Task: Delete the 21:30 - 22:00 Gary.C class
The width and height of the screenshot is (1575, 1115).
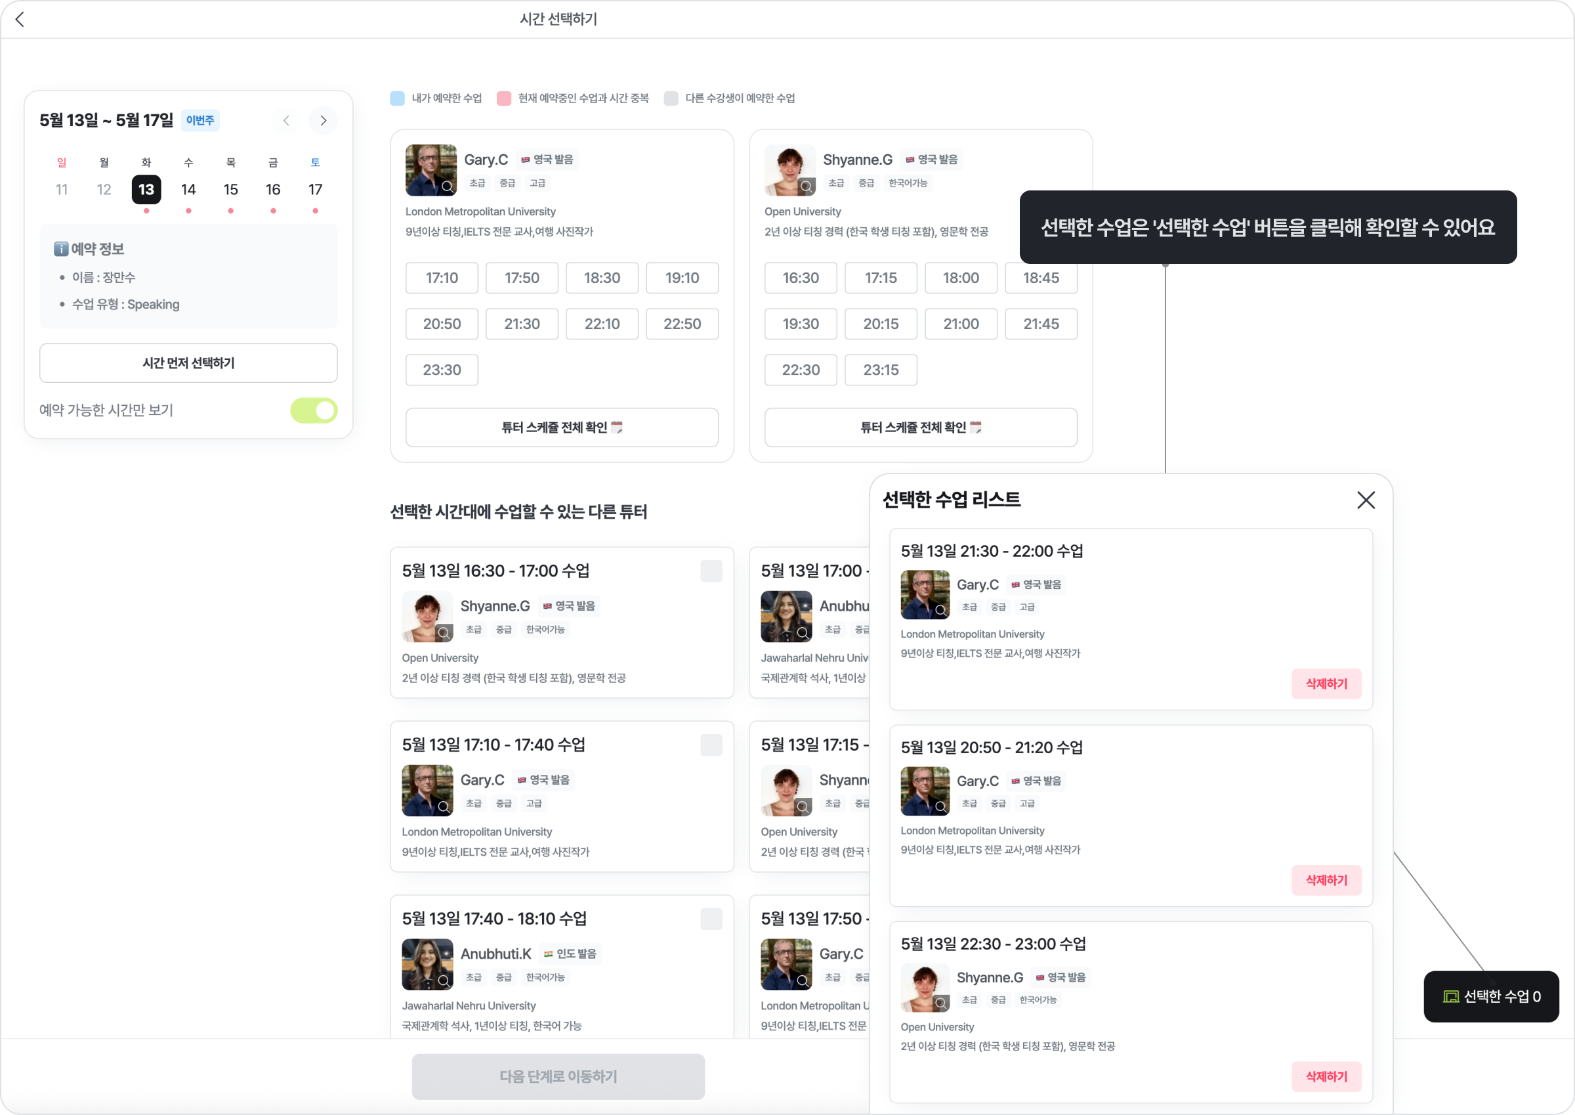Action: tap(1326, 684)
